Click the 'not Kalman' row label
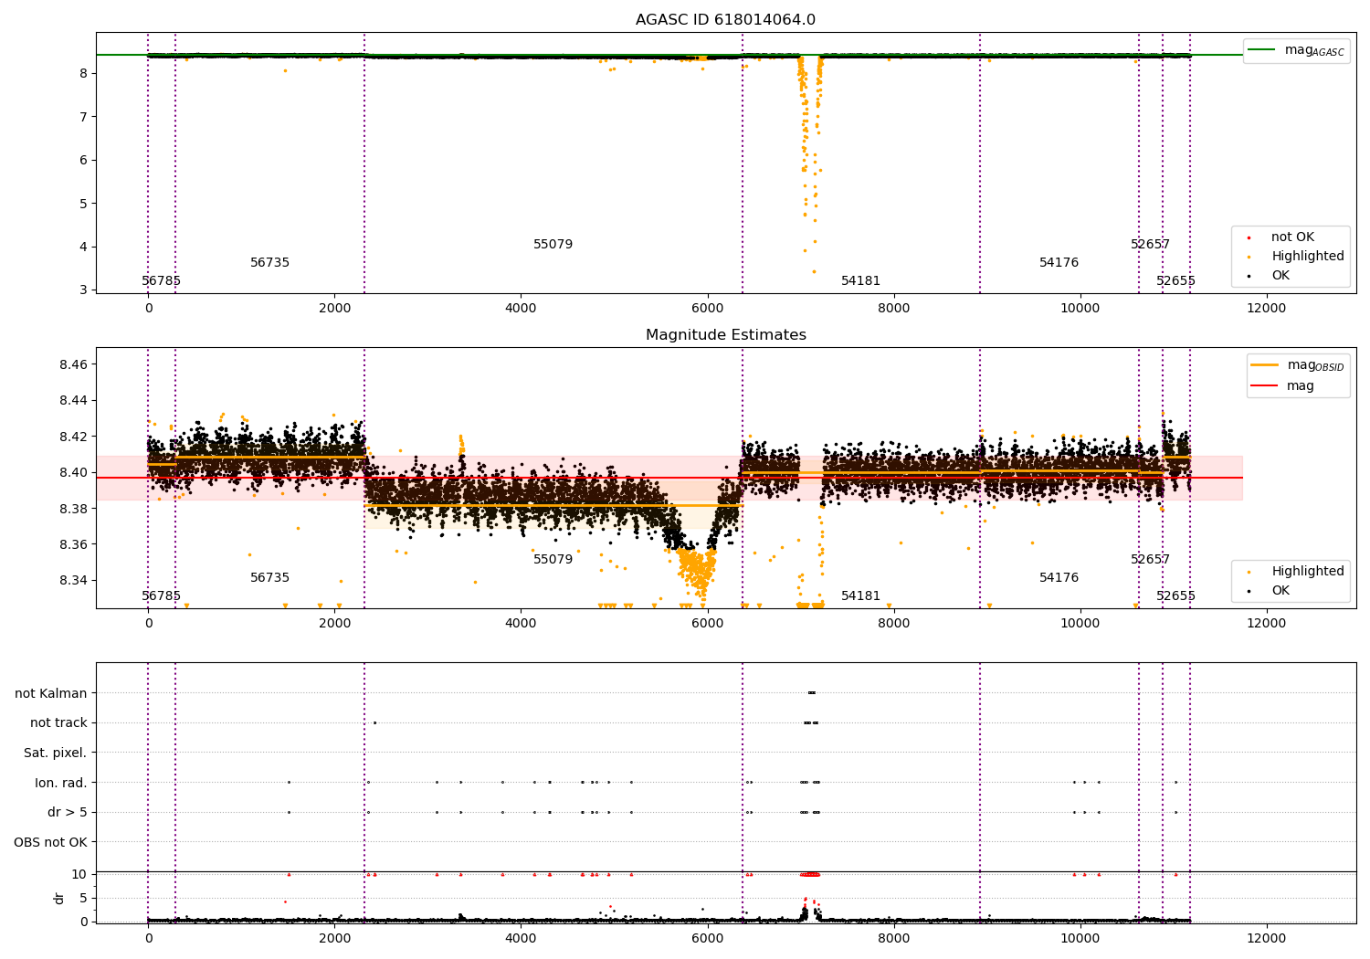 point(51,693)
